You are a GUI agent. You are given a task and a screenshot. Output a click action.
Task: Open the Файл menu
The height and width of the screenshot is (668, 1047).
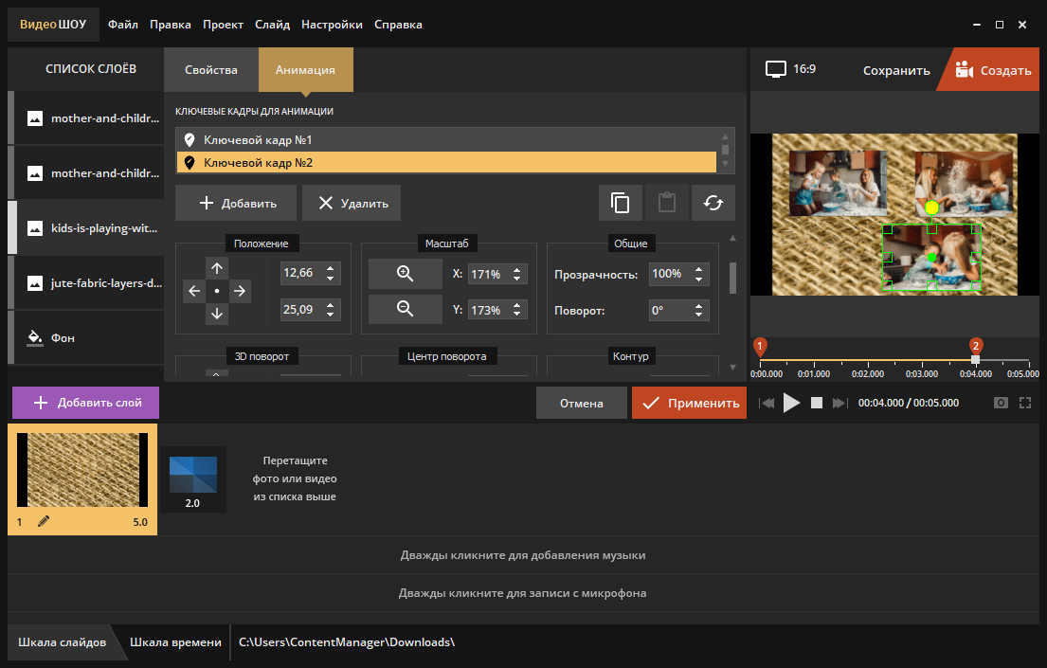(x=123, y=25)
